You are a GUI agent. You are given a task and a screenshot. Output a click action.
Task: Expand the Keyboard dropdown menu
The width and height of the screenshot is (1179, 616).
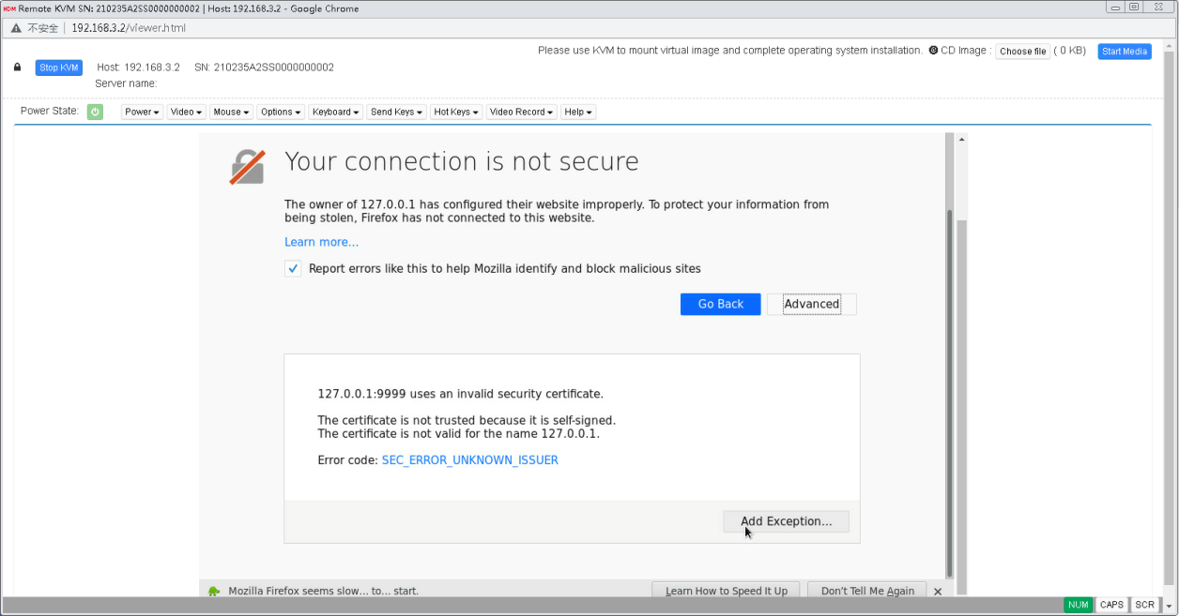pos(336,112)
